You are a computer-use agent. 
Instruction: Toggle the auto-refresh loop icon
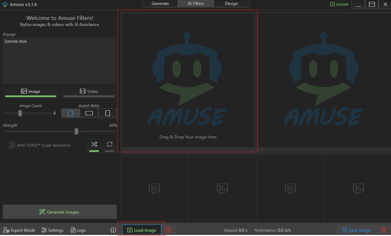[110, 145]
